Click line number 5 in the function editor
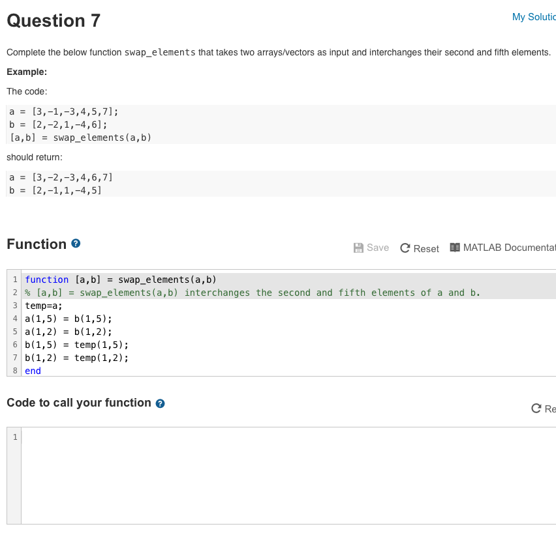Screen dimensions: 556x533 14,332
